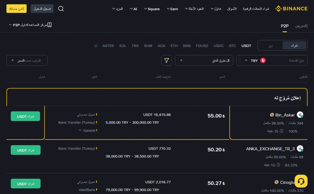Open the filter funnel icon
Image resolution: width=314 pixels, height=194 pixels.
167,60
